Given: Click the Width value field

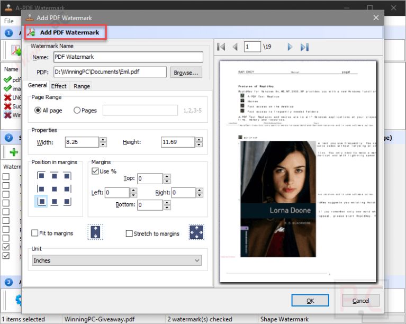Looking at the screenshot, I should pyautogui.click(x=82, y=142).
